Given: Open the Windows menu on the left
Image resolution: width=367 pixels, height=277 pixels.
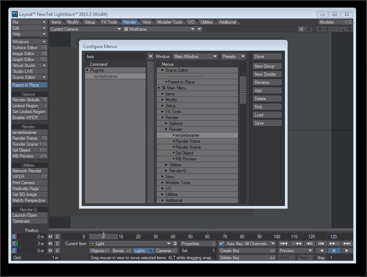Looking at the screenshot, I should click(29, 41).
